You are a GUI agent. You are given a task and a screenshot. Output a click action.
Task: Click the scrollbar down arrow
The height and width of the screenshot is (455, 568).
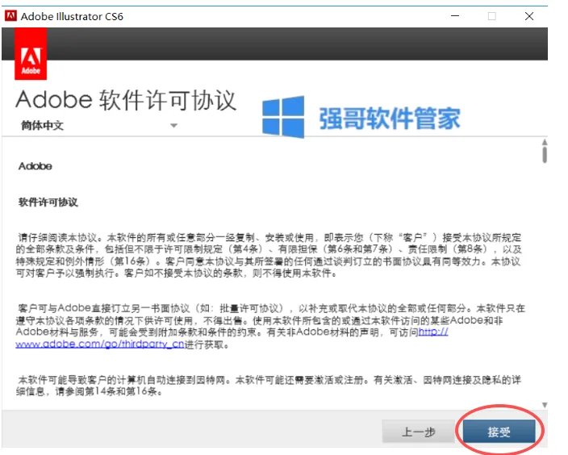(545, 405)
